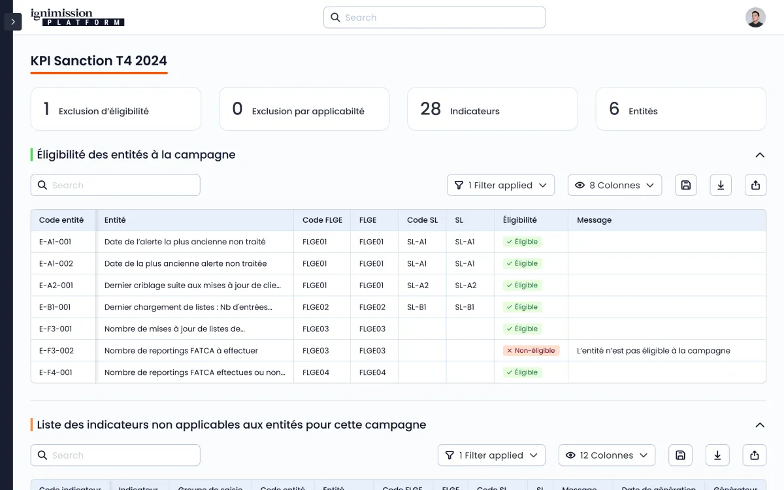Open the user profile avatar
The height and width of the screenshot is (490, 784).
tap(755, 18)
